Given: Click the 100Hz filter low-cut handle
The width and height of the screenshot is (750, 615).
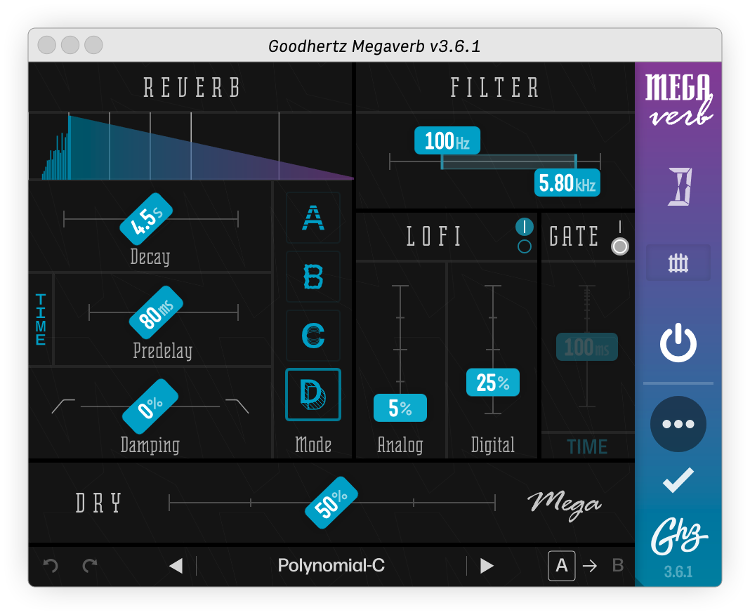Looking at the screenshot, I should pyautogui.click(x=447, y=140).
